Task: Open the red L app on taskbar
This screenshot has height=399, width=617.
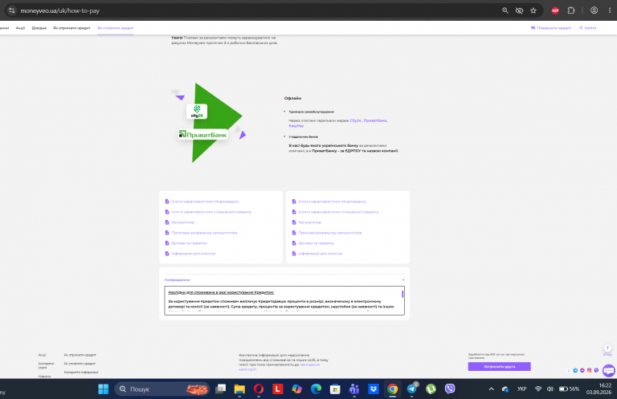Action: click(x=278, y=389)
